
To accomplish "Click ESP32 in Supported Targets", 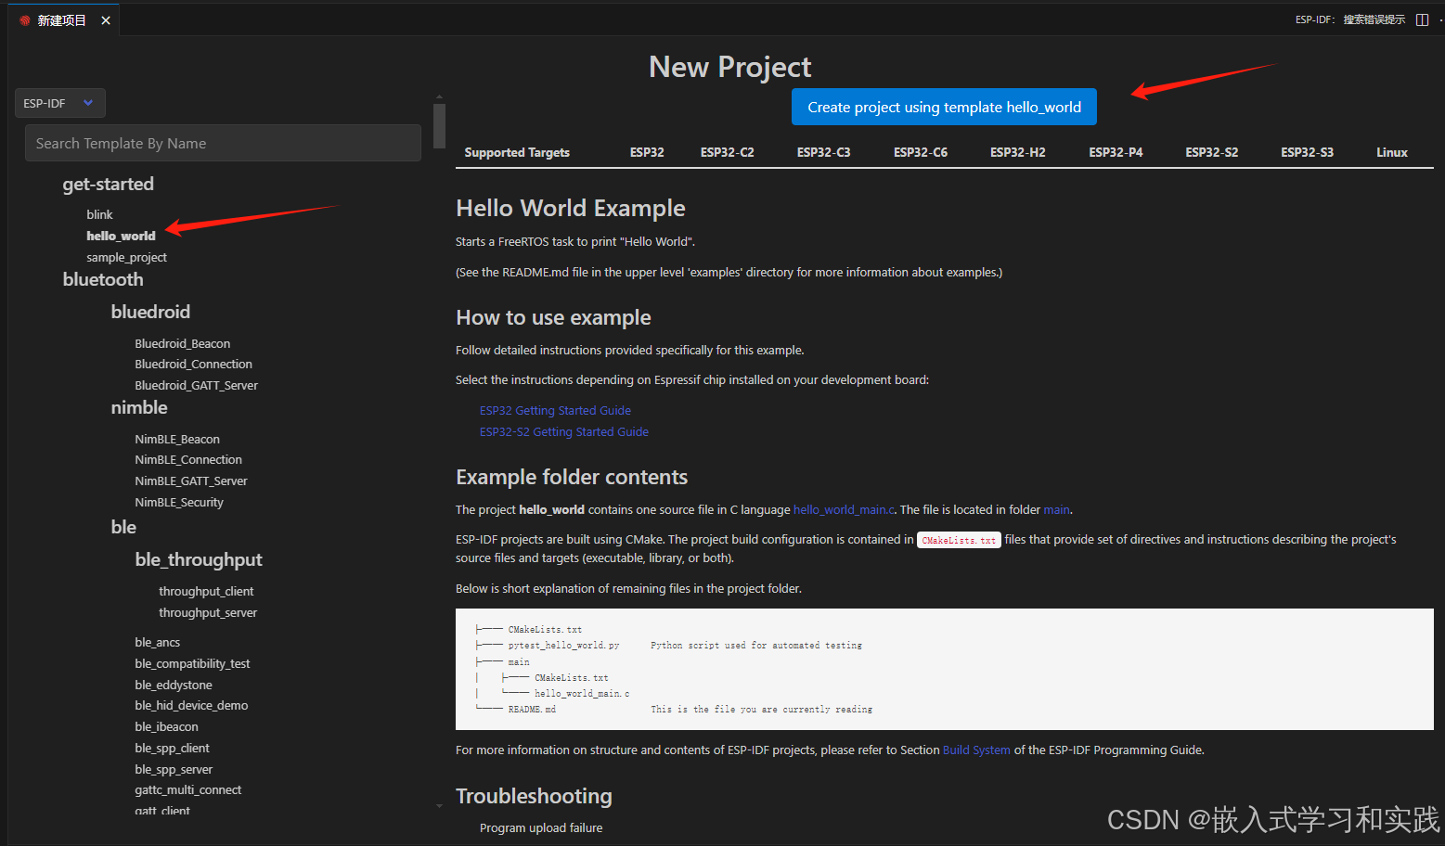I will coord(647,152).
